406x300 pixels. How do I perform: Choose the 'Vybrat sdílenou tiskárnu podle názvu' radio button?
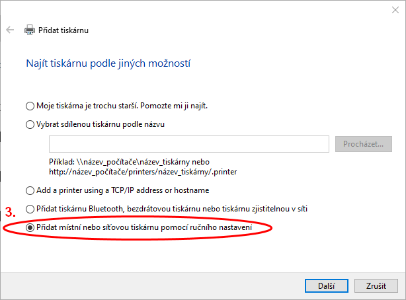click(x=29, y=124)
